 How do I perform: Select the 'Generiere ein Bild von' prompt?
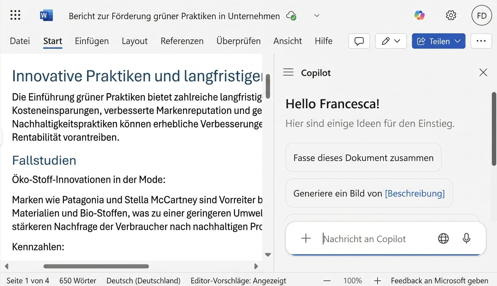pos(369,193)
